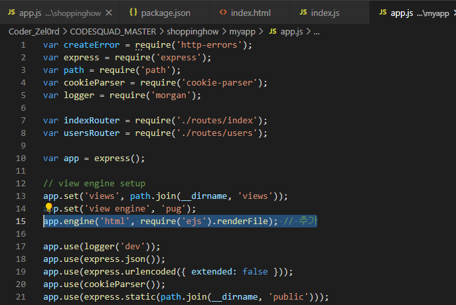Click 'dev' string on line 17
456x305 pixels.
pos(133,247)
